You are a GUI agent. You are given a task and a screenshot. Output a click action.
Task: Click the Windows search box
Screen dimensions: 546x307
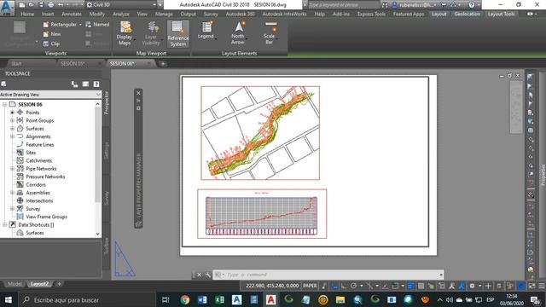coord(86,299)
